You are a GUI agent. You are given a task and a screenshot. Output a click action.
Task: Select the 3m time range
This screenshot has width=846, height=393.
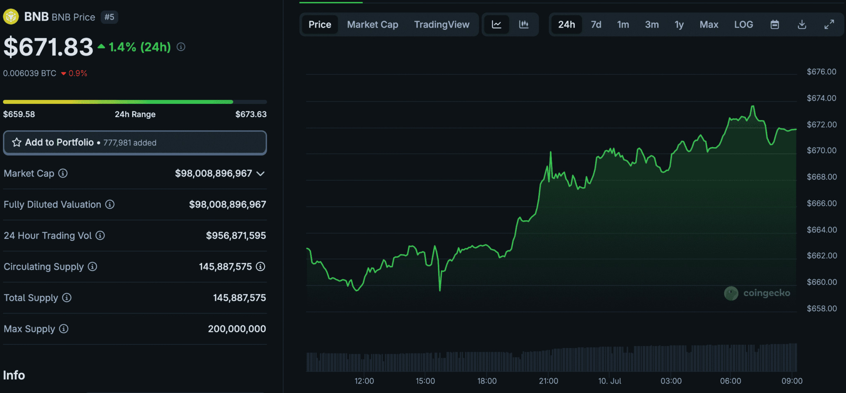point(652,24)
